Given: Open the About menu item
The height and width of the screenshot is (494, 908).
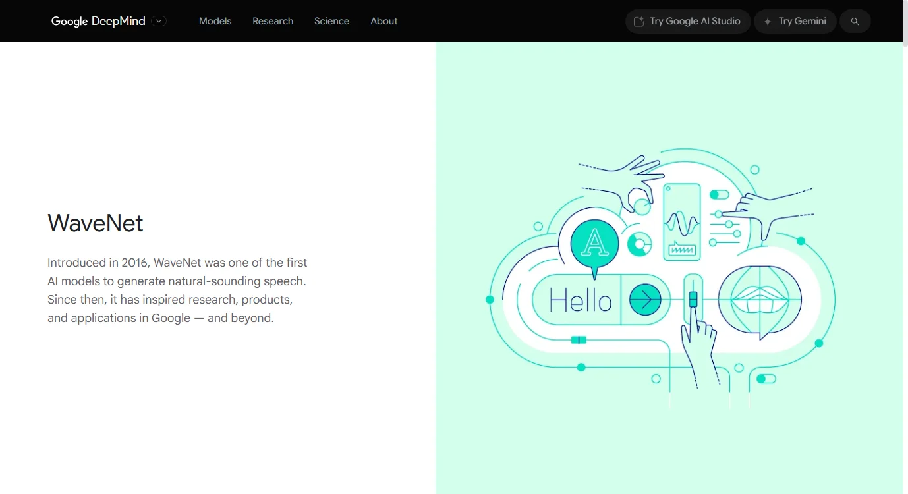Looking at the screenshot, I should point(383,21).
